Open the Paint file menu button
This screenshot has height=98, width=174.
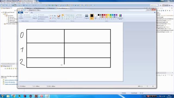click(x=21, y=13)
